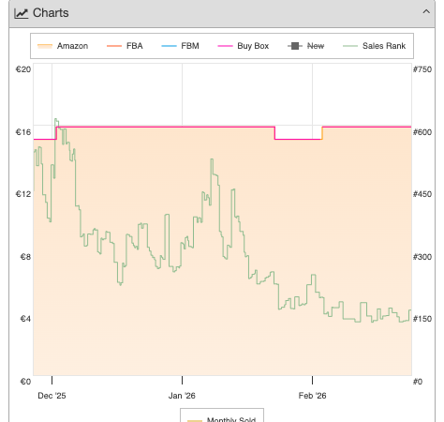The image size is (444, 422).
Task: Click the New gray square marker
Action: tap(295, 46)
